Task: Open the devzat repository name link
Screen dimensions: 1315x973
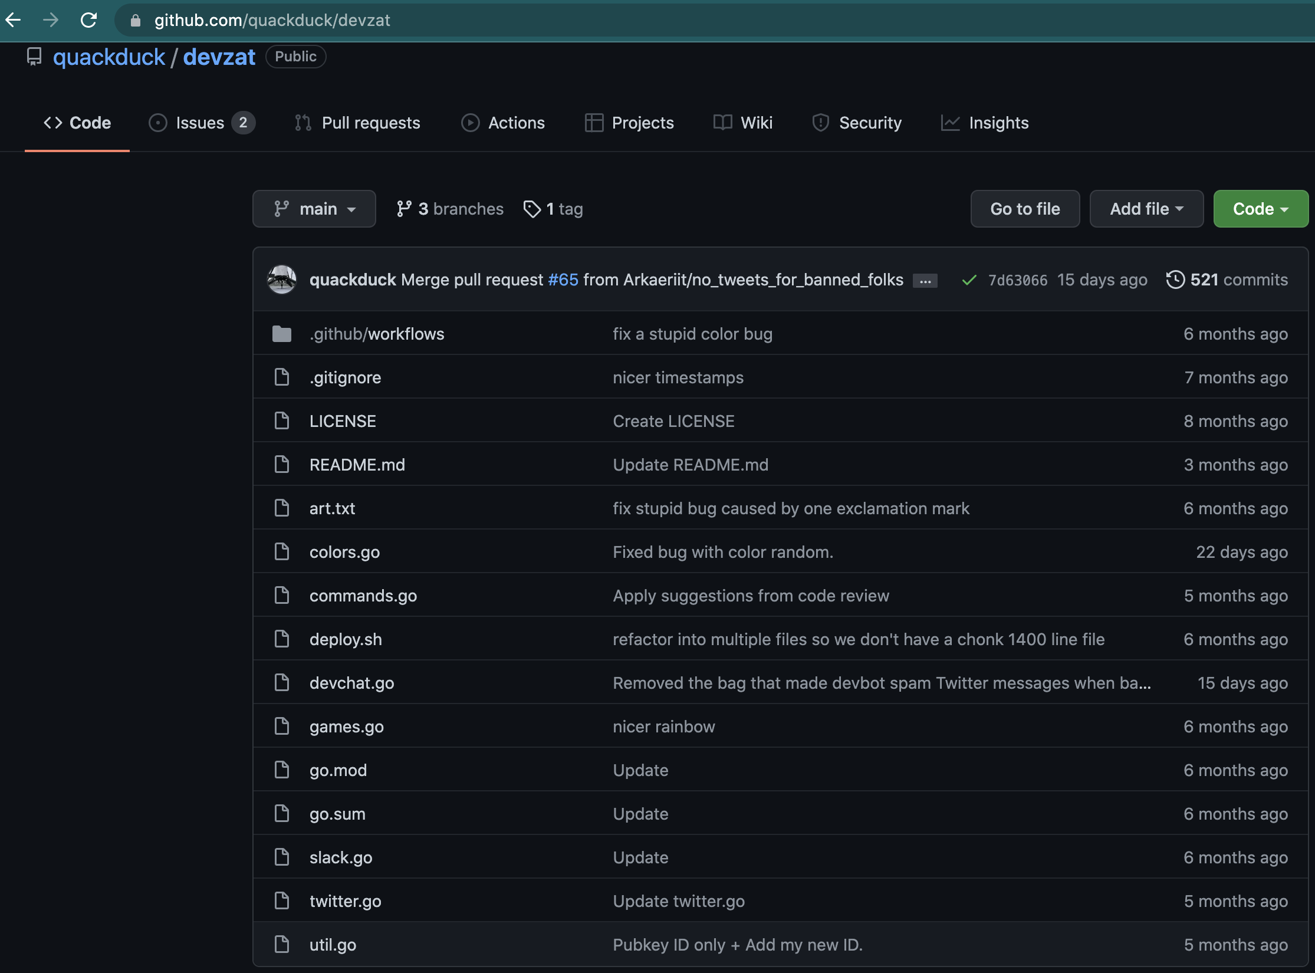Action: pyautogui.click(x=219, y=57)
